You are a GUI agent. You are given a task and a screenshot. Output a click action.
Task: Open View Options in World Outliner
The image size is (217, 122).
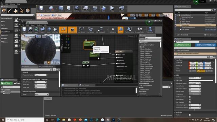(x=210, y=35)
